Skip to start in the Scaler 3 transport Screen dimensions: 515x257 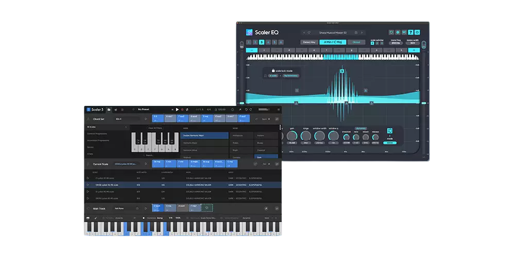tap(172, 109)
